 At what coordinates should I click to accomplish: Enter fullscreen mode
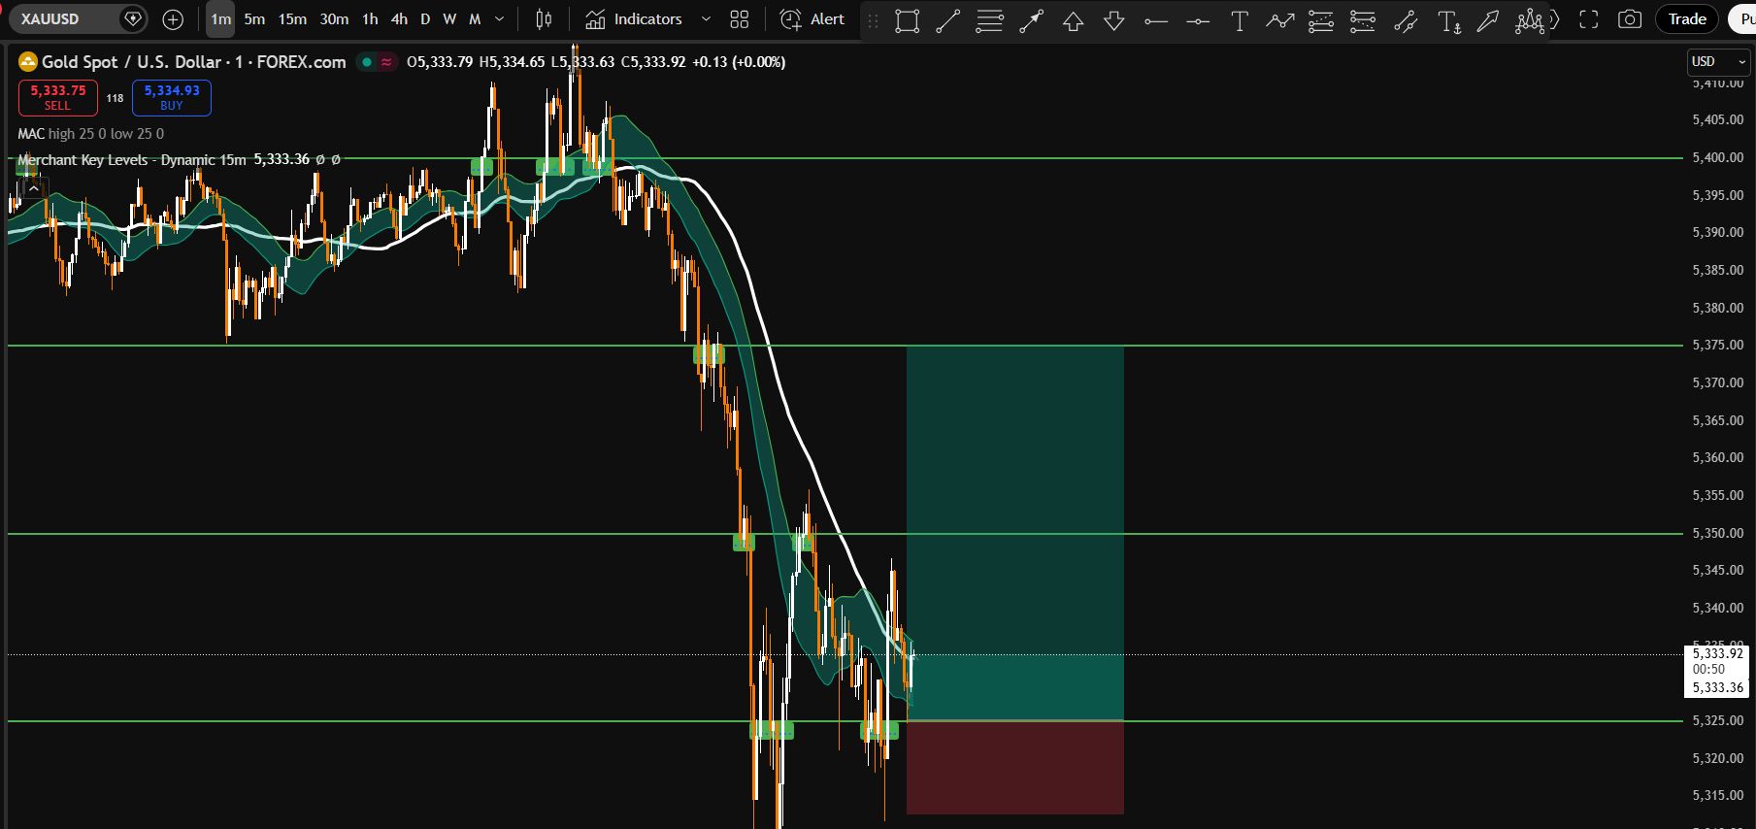pyautogui.click(x=1588, y=19)
